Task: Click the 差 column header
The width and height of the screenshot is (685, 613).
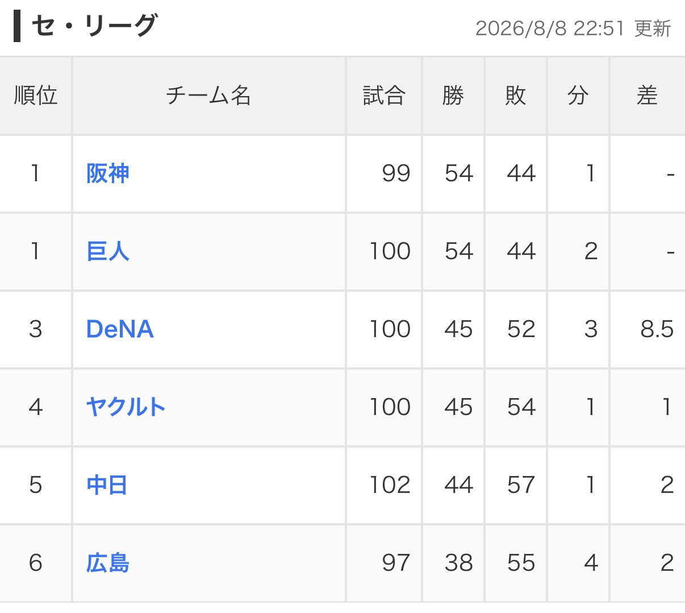Action: tap(647, 96)
